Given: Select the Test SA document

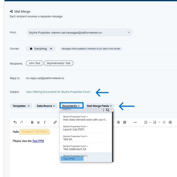Looking at the screenshot, I should [x=86, y=138].
